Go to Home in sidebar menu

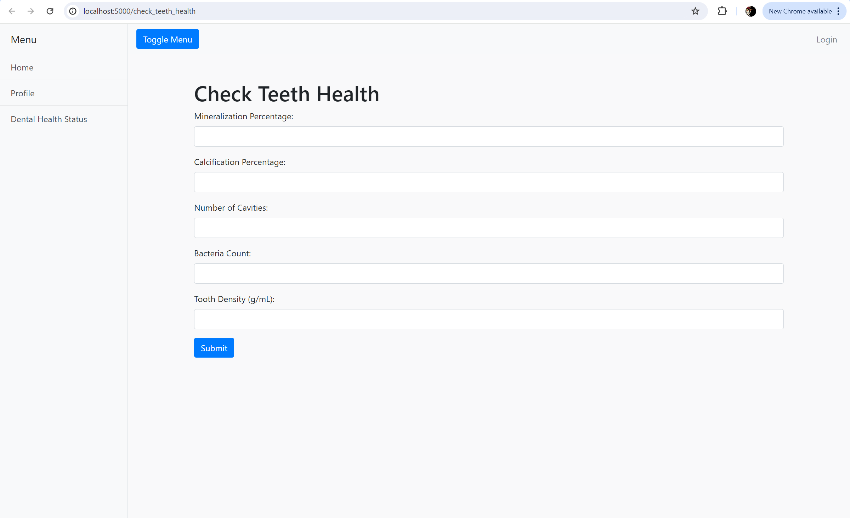(22, 67)
